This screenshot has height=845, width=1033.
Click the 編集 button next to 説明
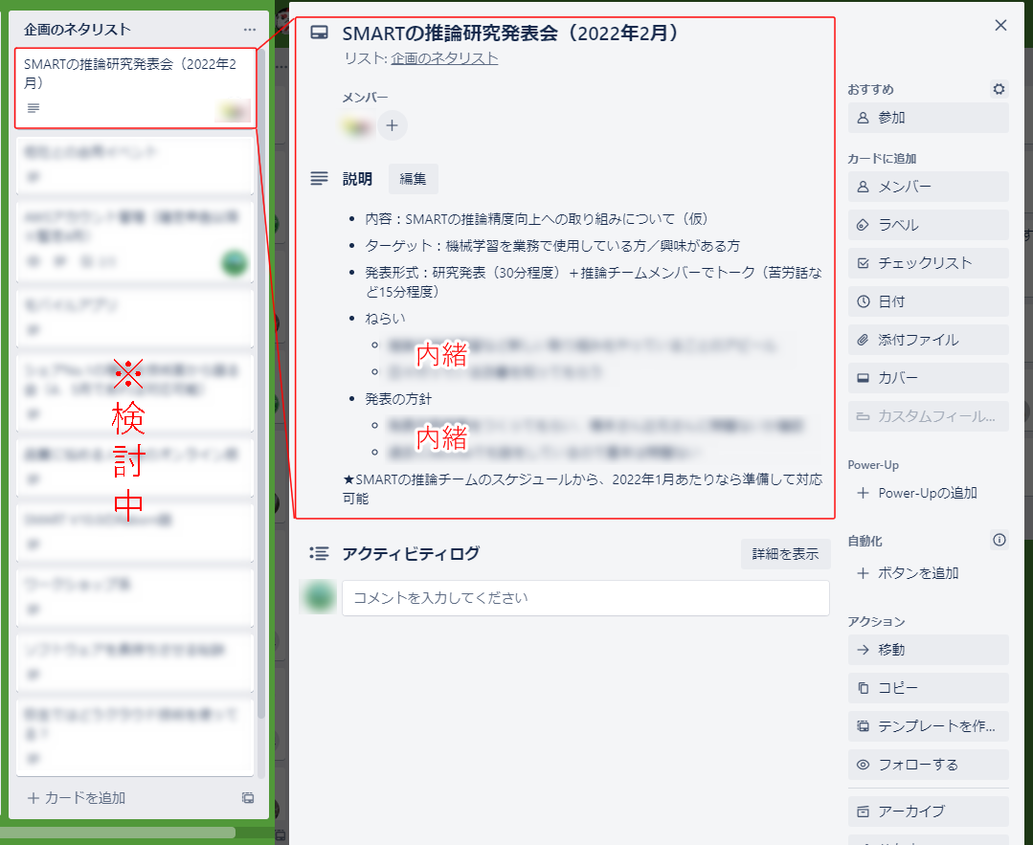(413, 179)
